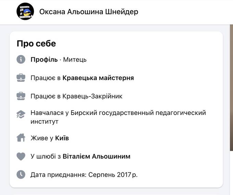
Task: Click the Серпень 2017 р. join date text
Action: tap(114, 174)
